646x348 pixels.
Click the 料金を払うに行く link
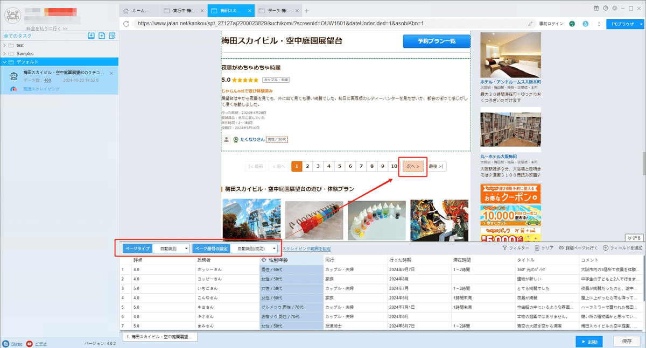click(x=47, y=29)
